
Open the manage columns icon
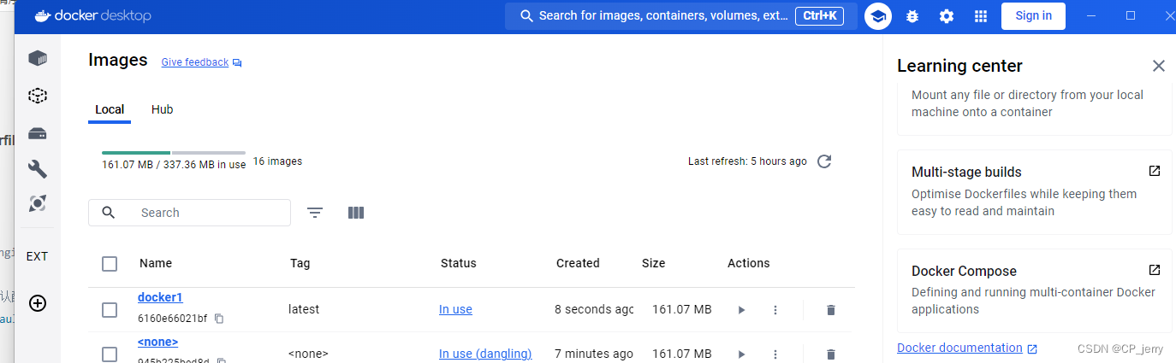(x=357, y=213)
